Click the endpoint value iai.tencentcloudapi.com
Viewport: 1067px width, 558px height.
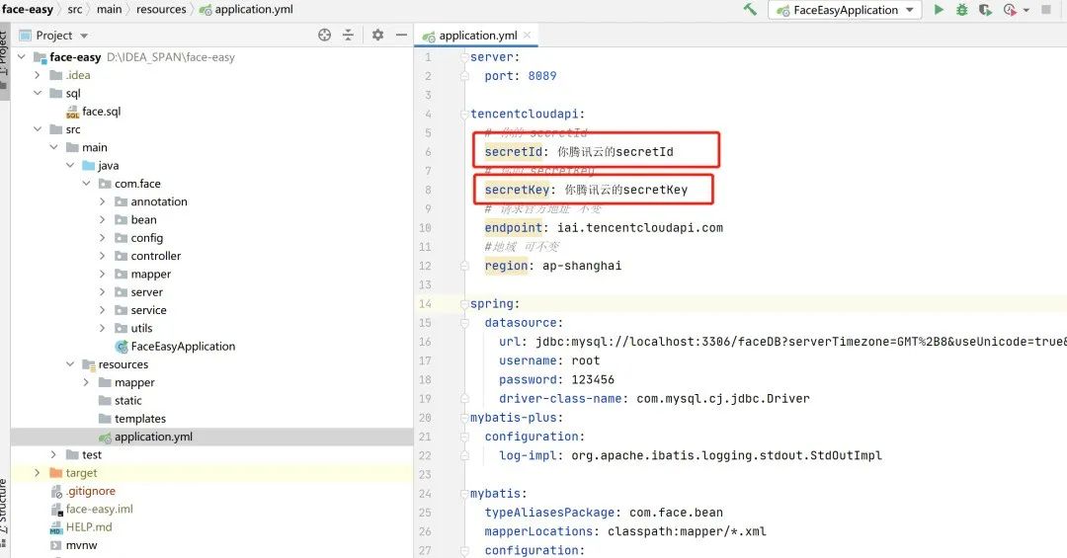pyautogui.click(x=639, y=228)
